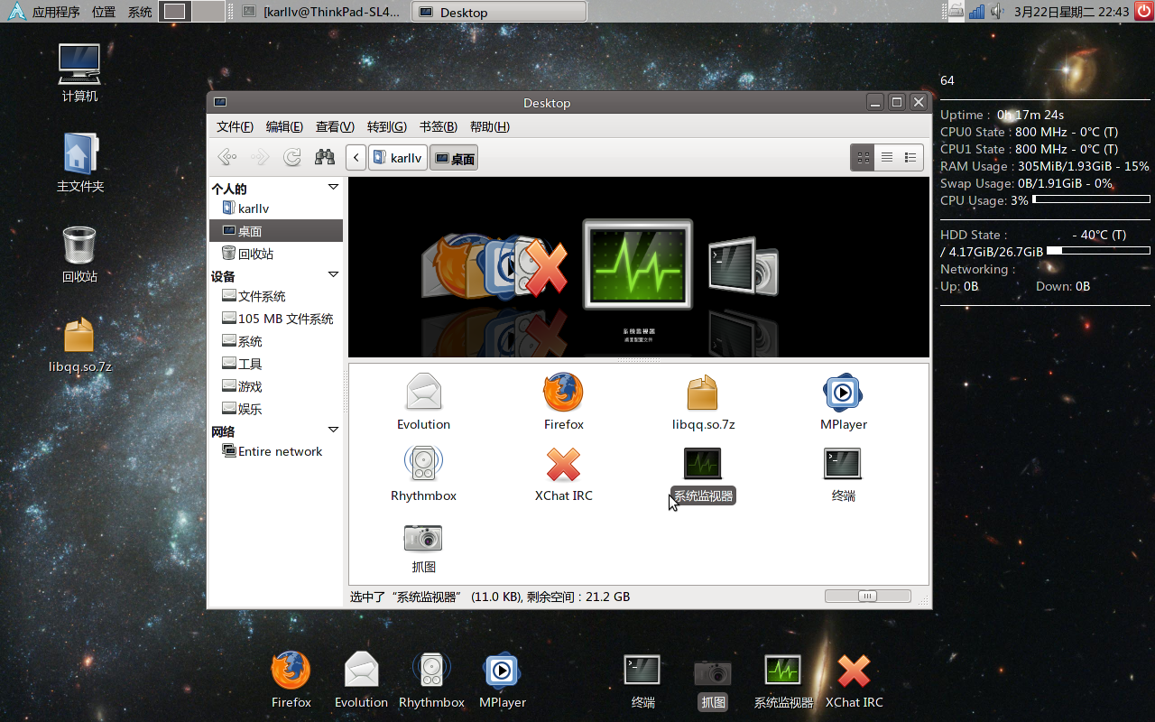Click the volume icon in top panel
This screenshot has width=1155, height=722.
(997, 12)
